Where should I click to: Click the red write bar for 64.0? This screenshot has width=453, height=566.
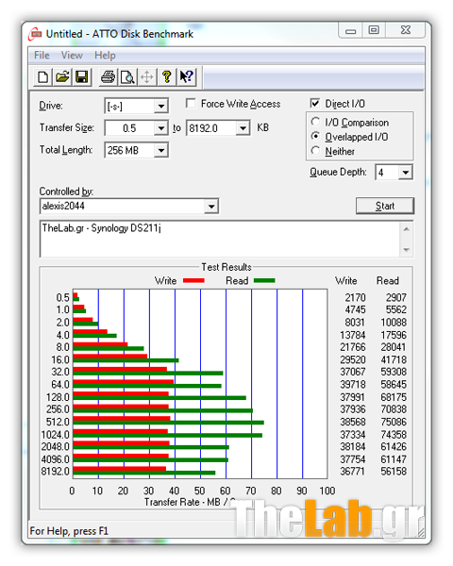click(x=124, y=382)
